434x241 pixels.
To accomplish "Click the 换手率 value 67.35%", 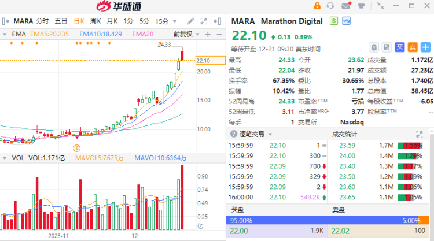I will 284,81.
